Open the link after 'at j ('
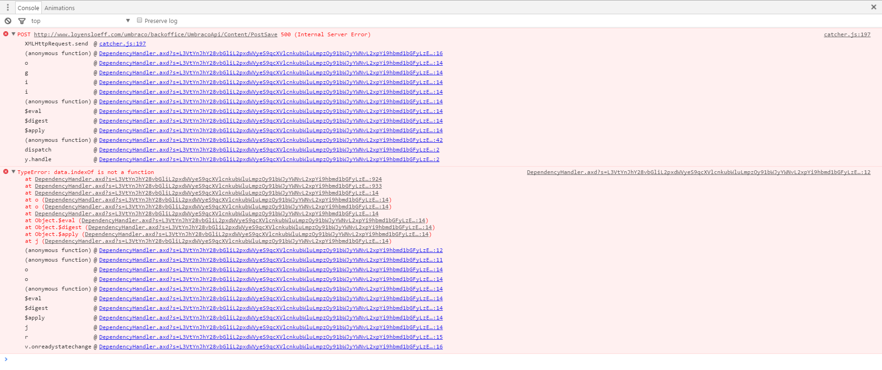The image size is (882, 370). pyautogui.click(x=217, y=241)
